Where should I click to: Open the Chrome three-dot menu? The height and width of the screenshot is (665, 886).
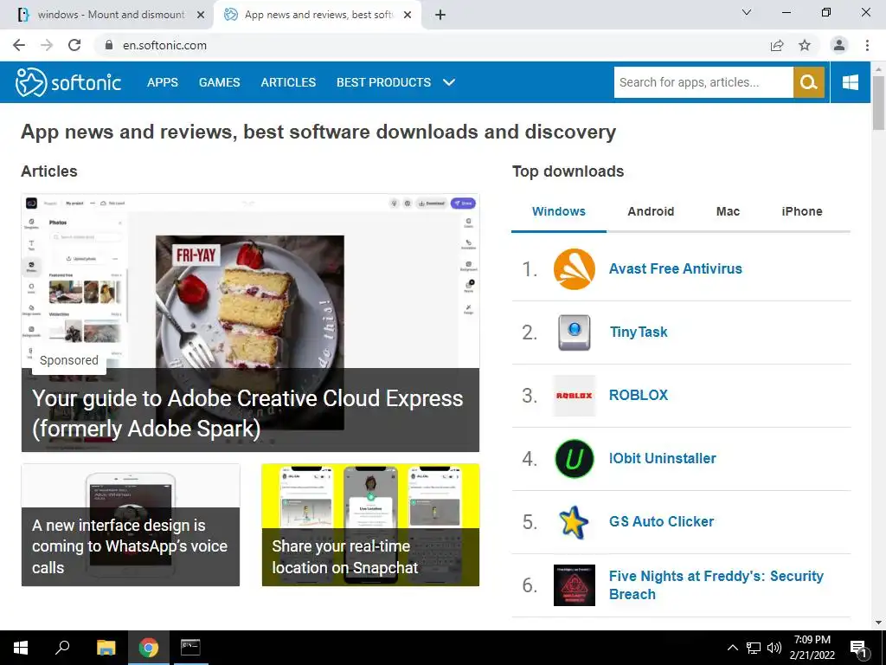[867, 45]
